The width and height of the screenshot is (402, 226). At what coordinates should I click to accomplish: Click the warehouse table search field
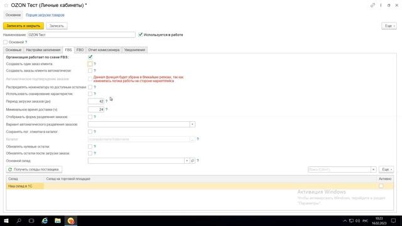(x=339, y=169)
